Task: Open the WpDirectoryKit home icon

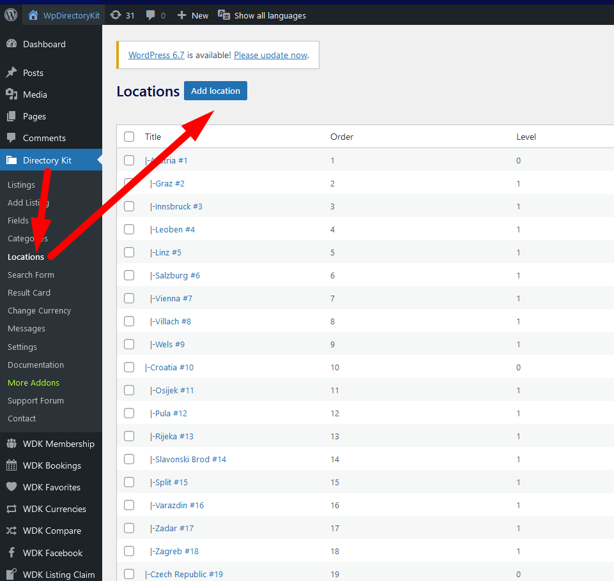Action: click(x=33, y=15)
